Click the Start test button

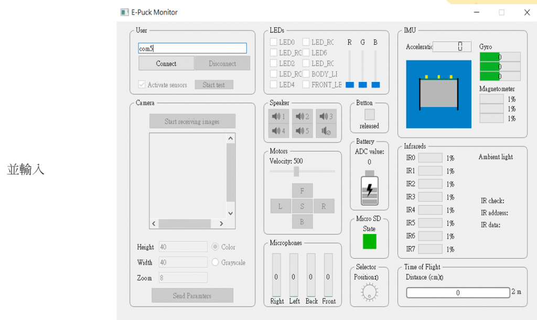[x=214, y=84]
